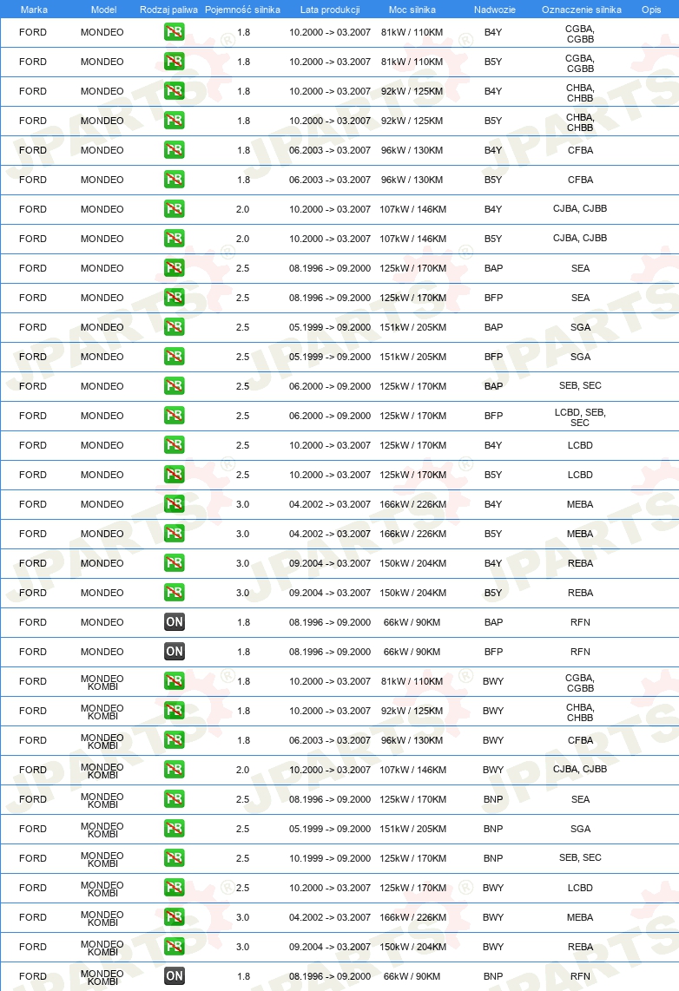Select '150kW / 204KM' in the B5Y REBA row
This screenshot has height=991, width=679.
coord(412,593)
